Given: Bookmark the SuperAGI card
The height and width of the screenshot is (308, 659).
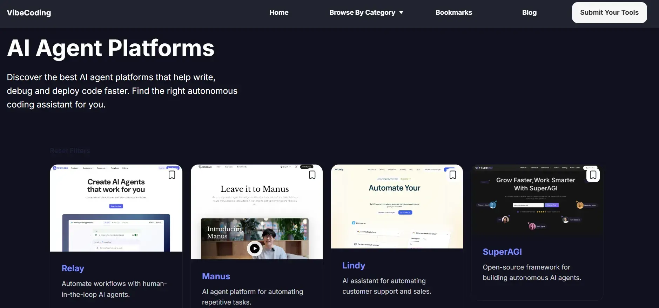Looking at the screenshot, I should [593, 175].
